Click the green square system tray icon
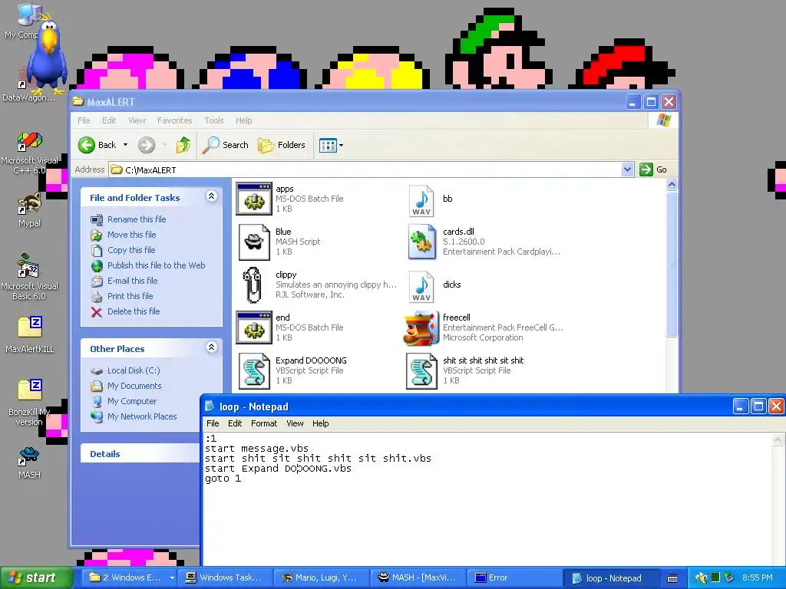The image size is (786, 589). click(x=715, y=577)
